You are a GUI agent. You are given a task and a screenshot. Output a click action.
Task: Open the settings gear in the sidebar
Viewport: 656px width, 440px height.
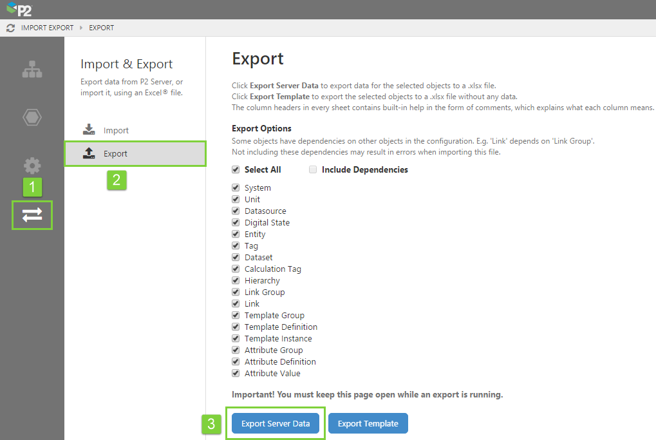click(32, 166)
